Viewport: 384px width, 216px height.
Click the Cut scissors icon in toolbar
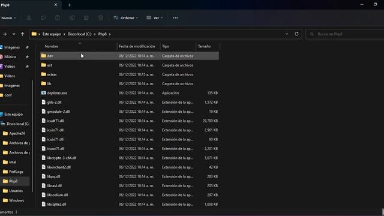(29, 18)
